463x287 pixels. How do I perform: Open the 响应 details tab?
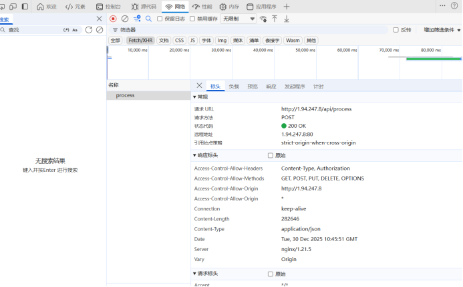(x=271, y=87)
